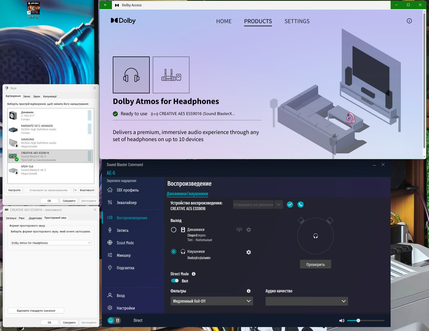Click Відновити стандартні значення button

tap(36, 310)
